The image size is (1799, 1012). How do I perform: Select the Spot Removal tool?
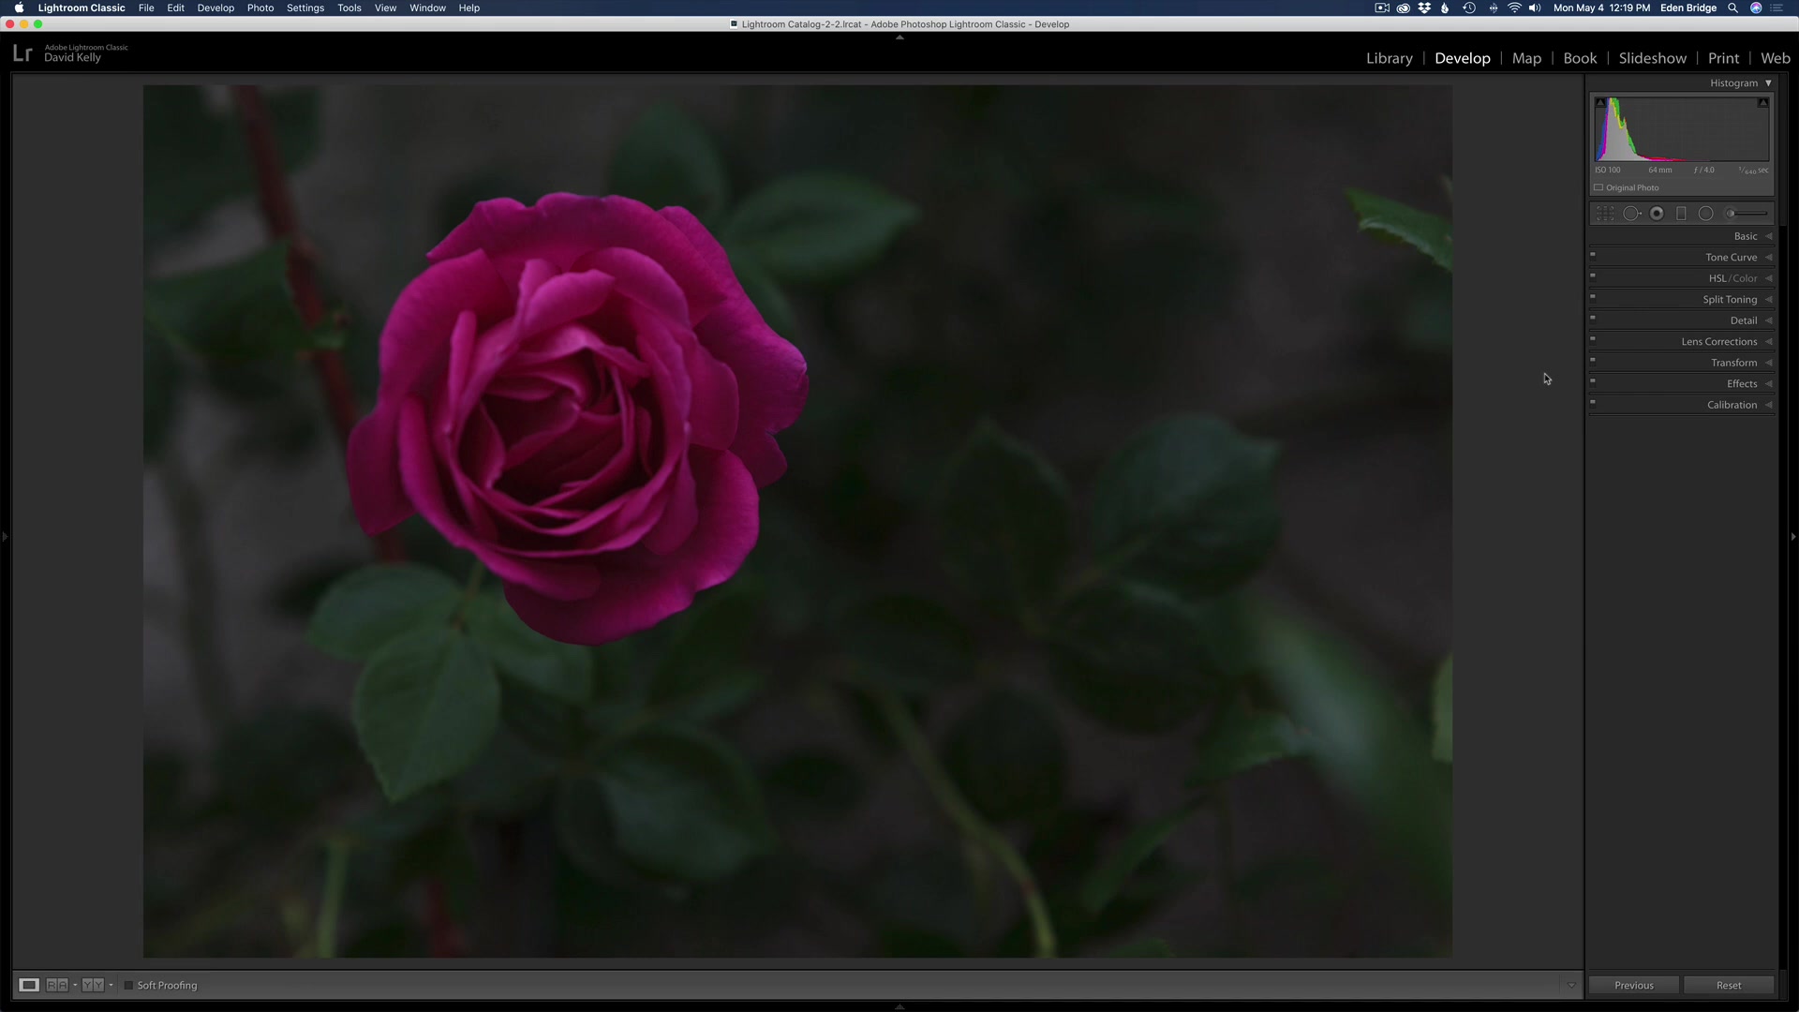coord(1631,214)
